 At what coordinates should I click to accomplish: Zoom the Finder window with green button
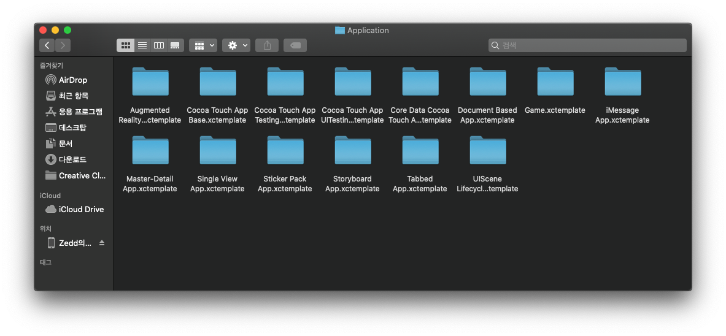pyautogui.click(x=68, y=30)
